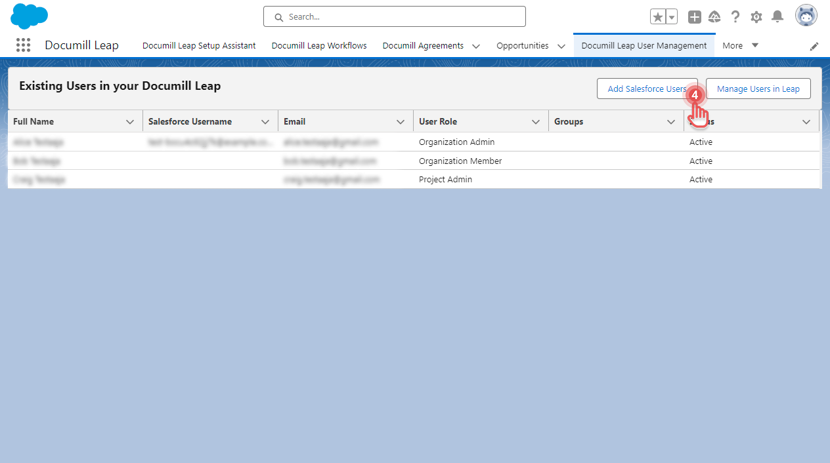Open the Setup gear icon
The height and width of the screenshot is (463, 830).
[x=756, y=17]
